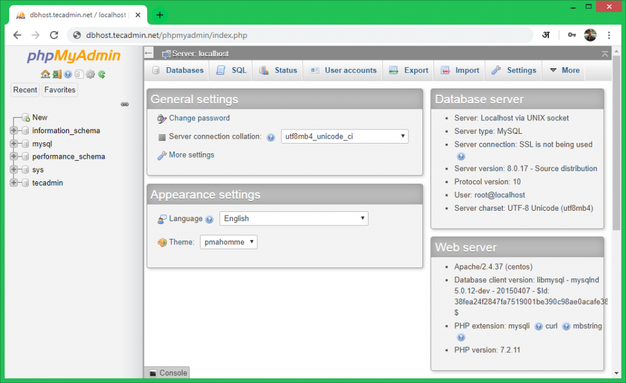Screen dimensions: 626x383
Task: Click the Change password link
Action: (x=199, y=119)
